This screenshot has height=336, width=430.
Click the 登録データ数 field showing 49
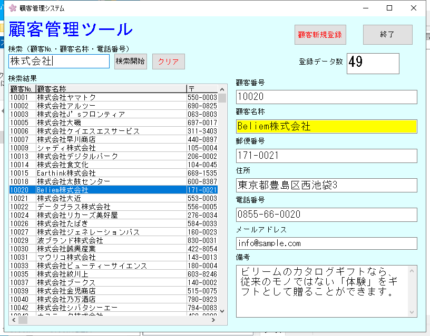click(x=373, y=64)
